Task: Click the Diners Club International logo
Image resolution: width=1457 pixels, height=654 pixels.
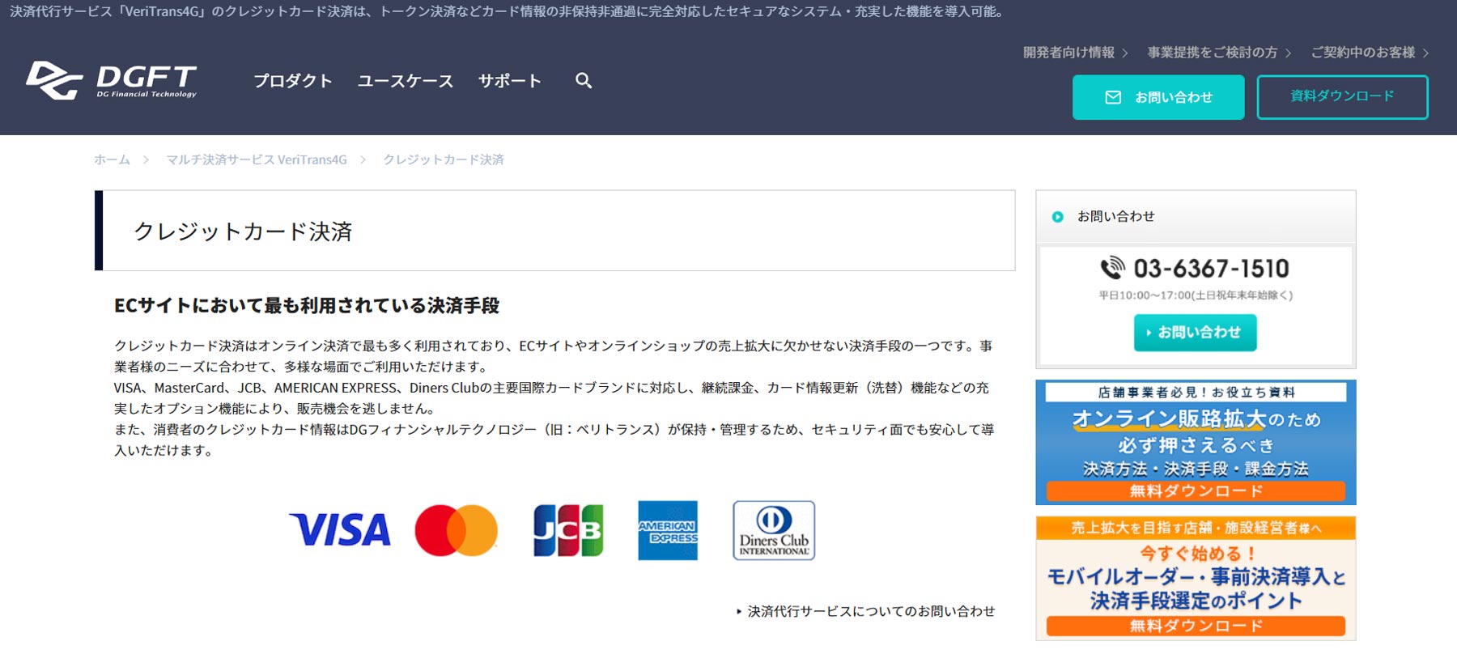Action: 774,530
